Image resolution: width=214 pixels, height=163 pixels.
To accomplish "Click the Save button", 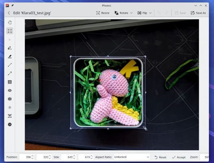I will tap(180, 13).
